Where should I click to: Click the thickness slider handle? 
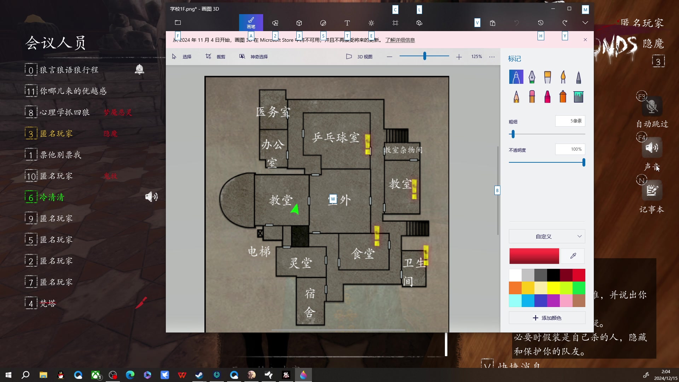click(x=513, y=134)
